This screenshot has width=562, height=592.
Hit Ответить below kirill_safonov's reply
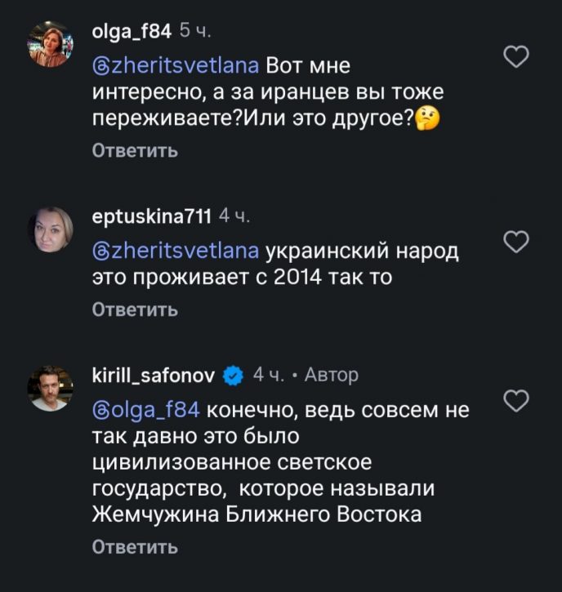pyautogui.click(x=135, y=547)
